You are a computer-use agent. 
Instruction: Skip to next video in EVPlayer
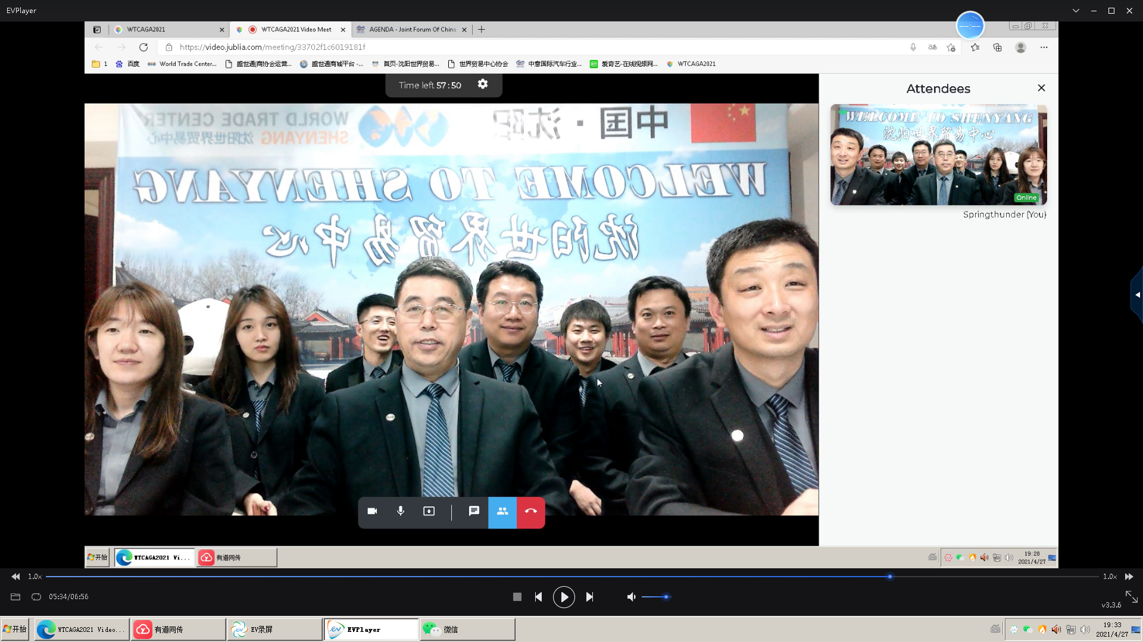click(589, 597)
